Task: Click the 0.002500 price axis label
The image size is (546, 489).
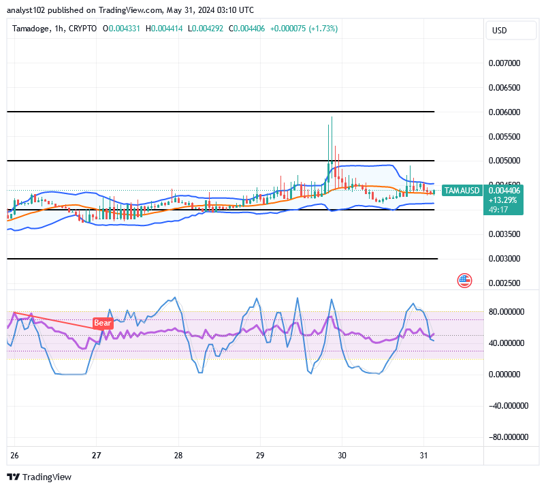Action: click(504, 283)
